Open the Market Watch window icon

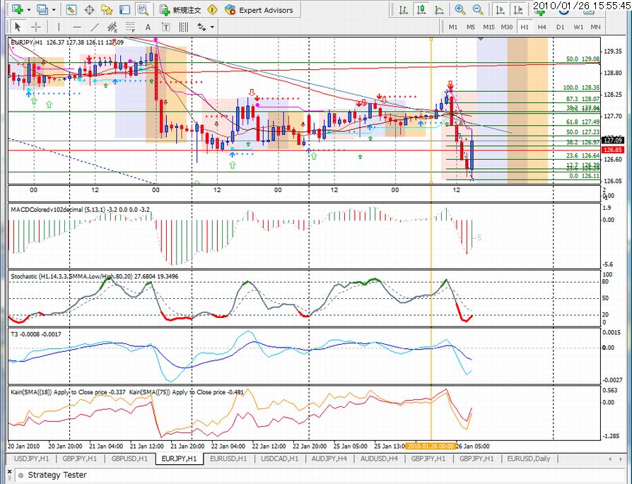pyautogui.click(x=71, y=10)
